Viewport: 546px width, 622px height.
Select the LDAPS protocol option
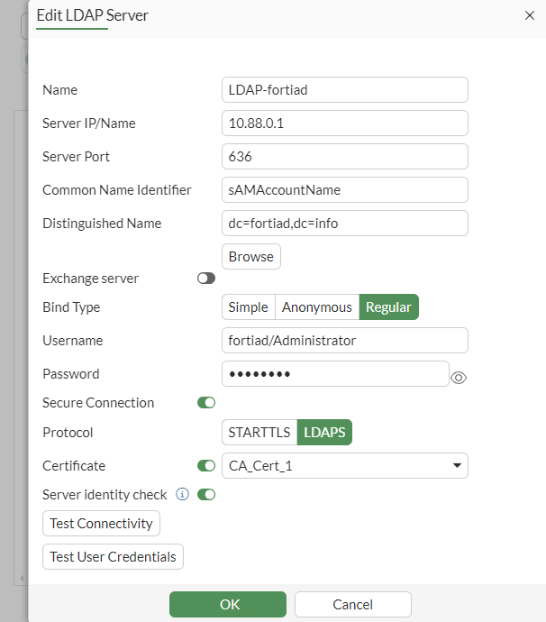(x=324, y=433)
